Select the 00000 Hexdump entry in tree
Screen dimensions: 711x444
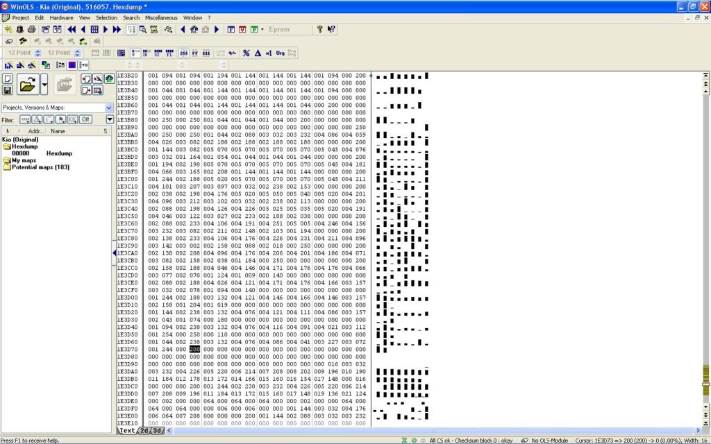pos(42,153)
